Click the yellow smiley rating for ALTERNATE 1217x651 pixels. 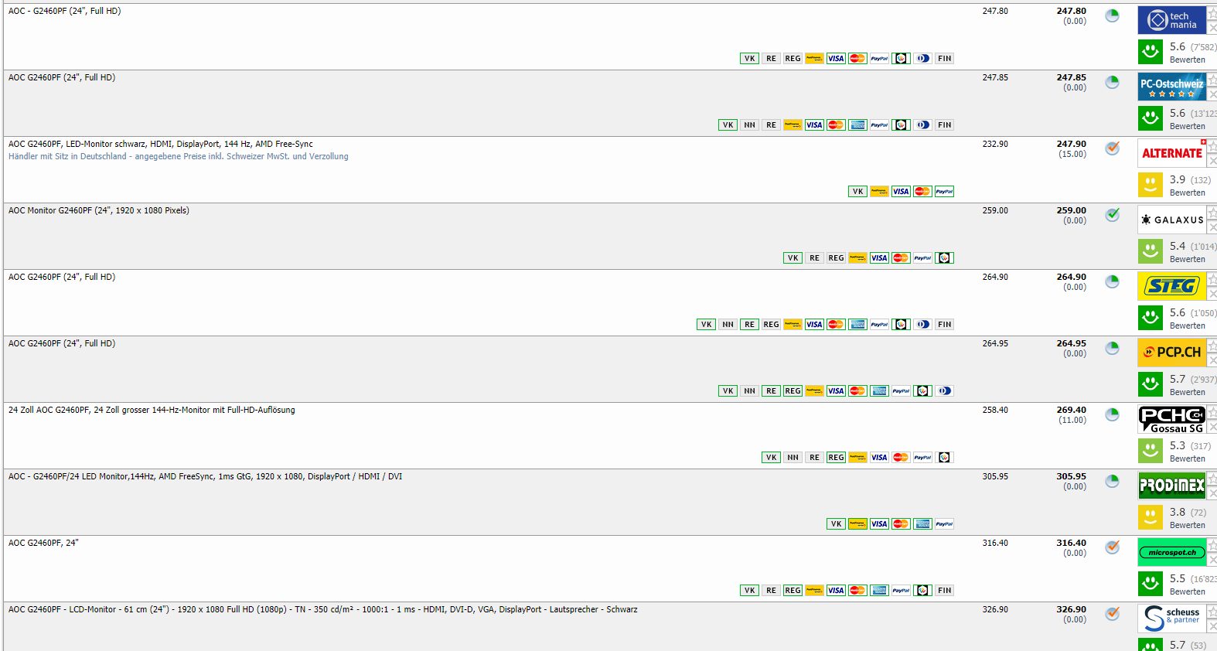click(1151, 185)
